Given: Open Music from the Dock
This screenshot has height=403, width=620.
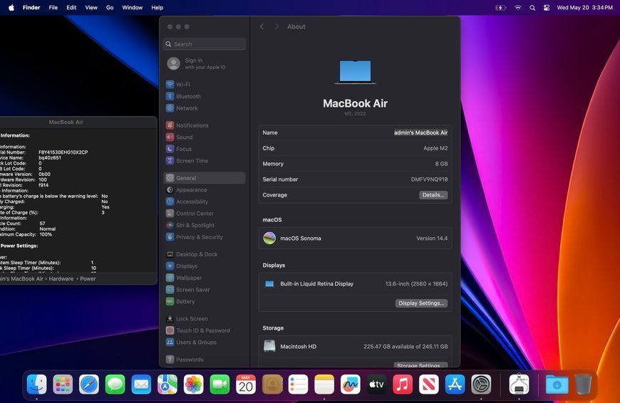Looking at the screenshot, I should (x=403, y=384).
